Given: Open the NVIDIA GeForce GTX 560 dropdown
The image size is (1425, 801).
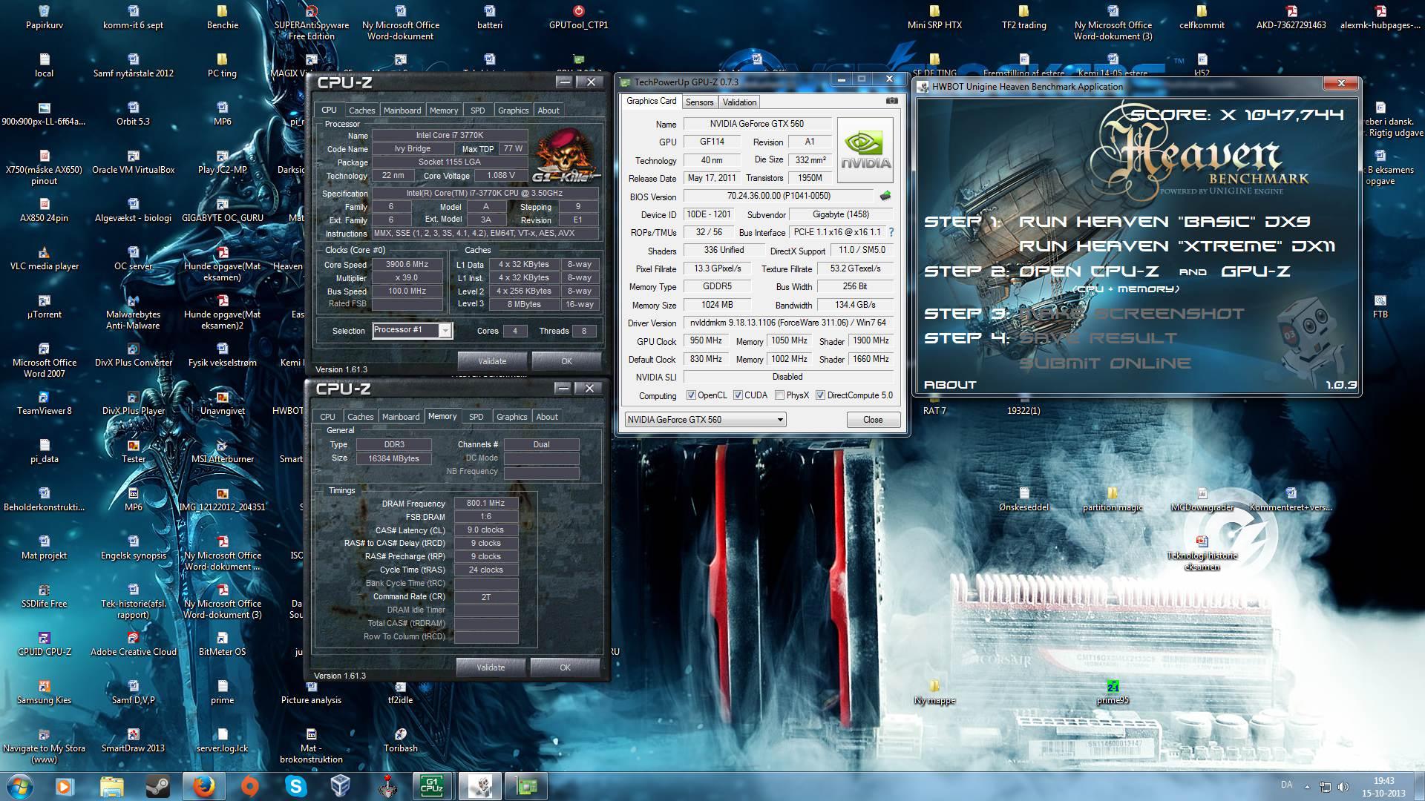Looking at the screenshot, I should tap(705, 420).
